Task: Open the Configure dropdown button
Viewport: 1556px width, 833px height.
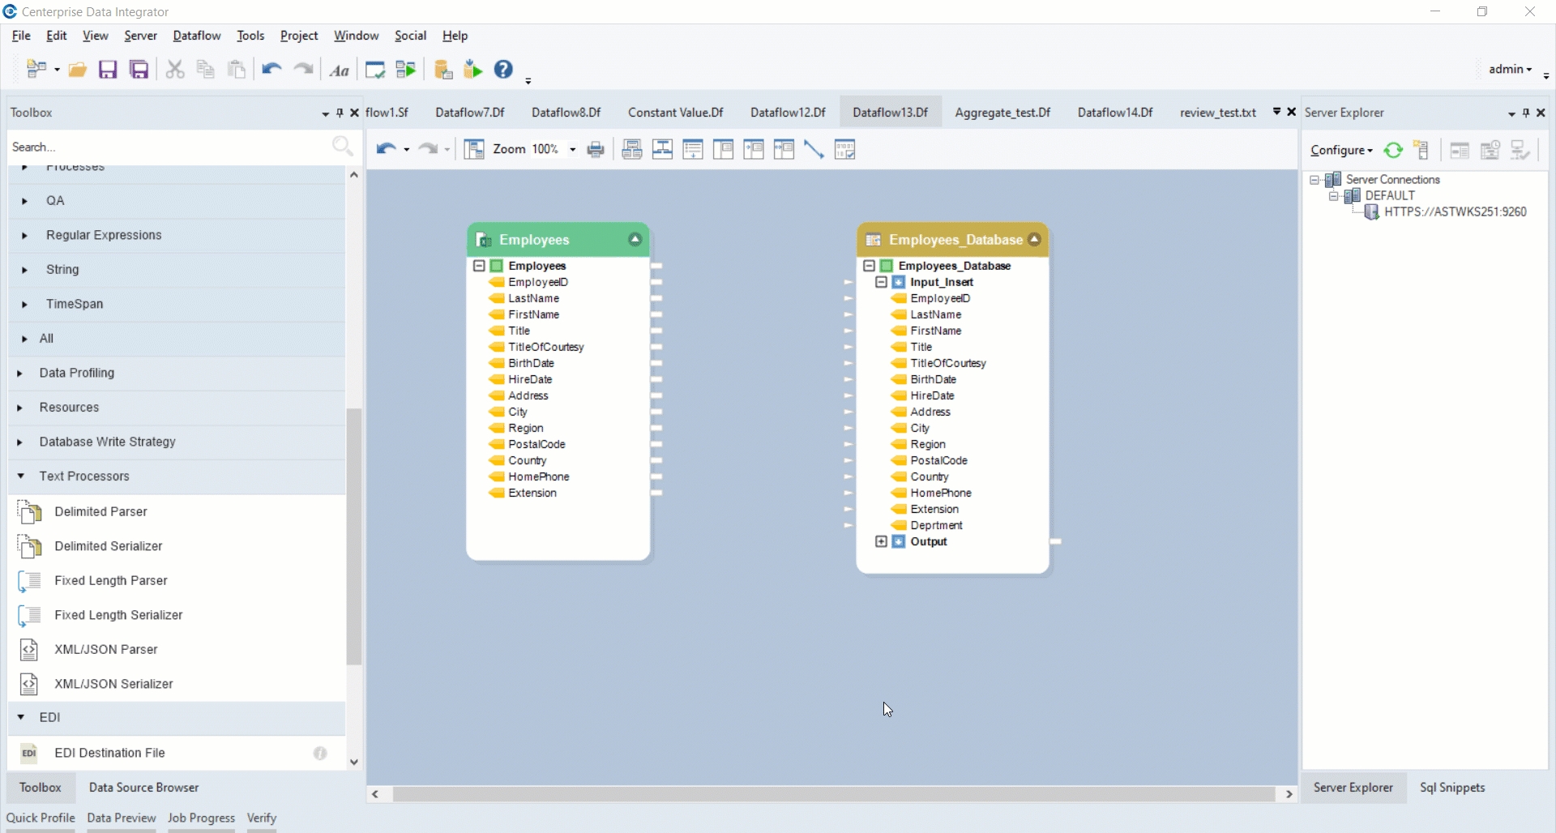Action: point(1341,151)
